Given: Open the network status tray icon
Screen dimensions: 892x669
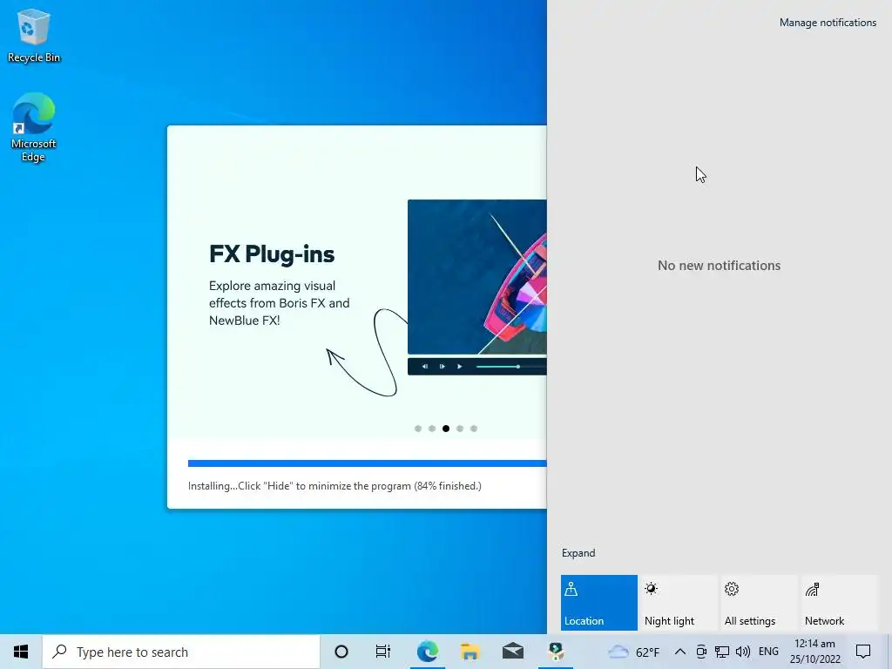Looking at the screenshot, I should click(722, 652).
